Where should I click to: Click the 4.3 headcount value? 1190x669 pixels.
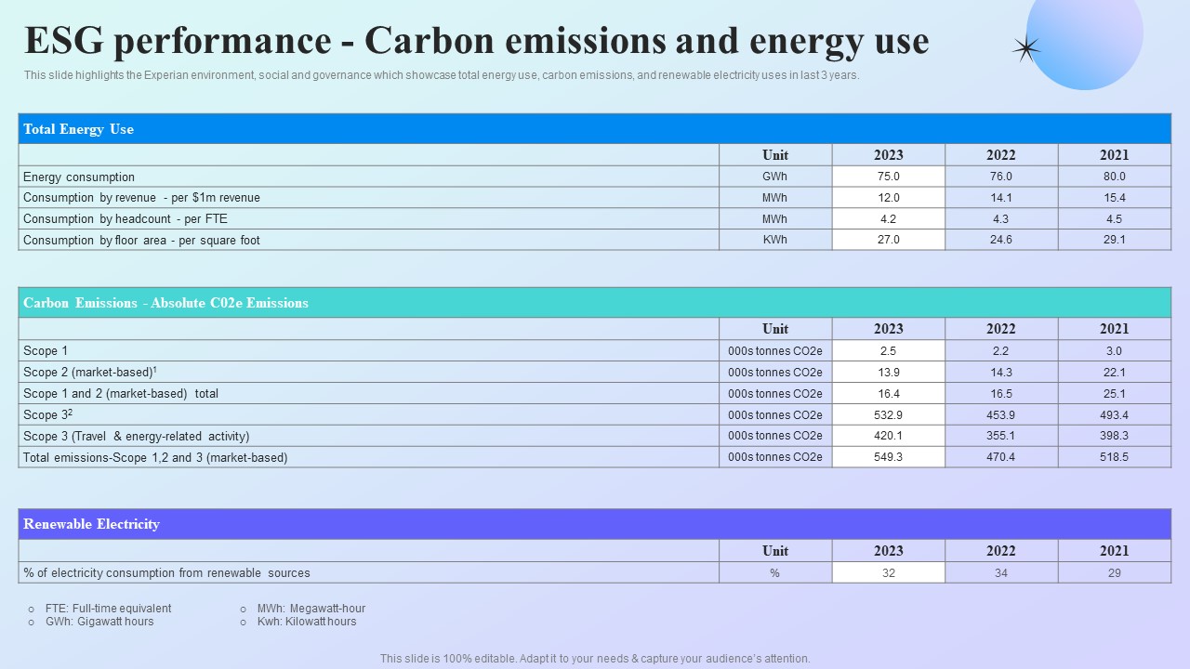(x=1001, y=219)
